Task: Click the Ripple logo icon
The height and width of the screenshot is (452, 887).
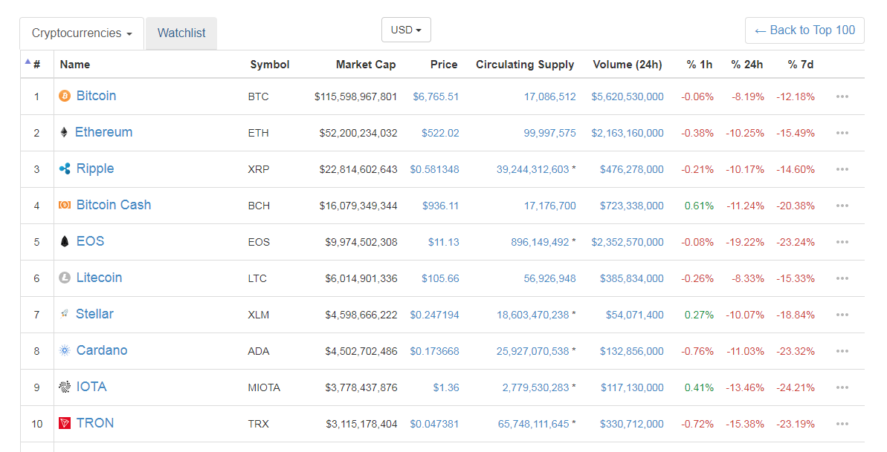Action: coord(65,168)
